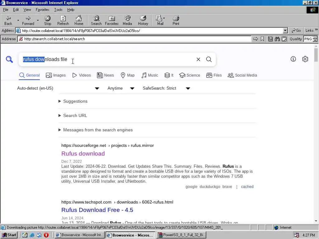The height and width of the screenshot is (239, 319).
Task: Switch to PowerISO_8_1_Full taskbar window
Action: click(x=181, y=235)
